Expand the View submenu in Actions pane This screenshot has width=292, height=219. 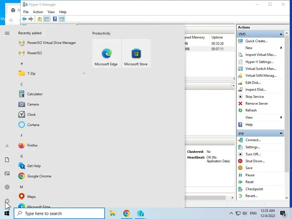point(260,117)
